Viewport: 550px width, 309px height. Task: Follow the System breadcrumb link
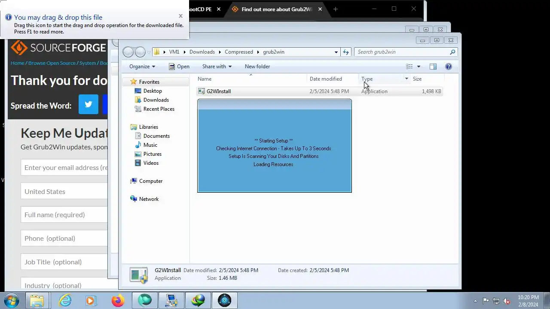pyautogui.click(x=88, y=63)
